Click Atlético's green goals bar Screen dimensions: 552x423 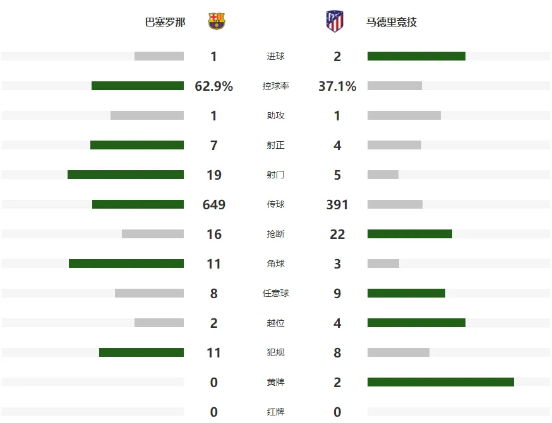click(x=416, y=56)
